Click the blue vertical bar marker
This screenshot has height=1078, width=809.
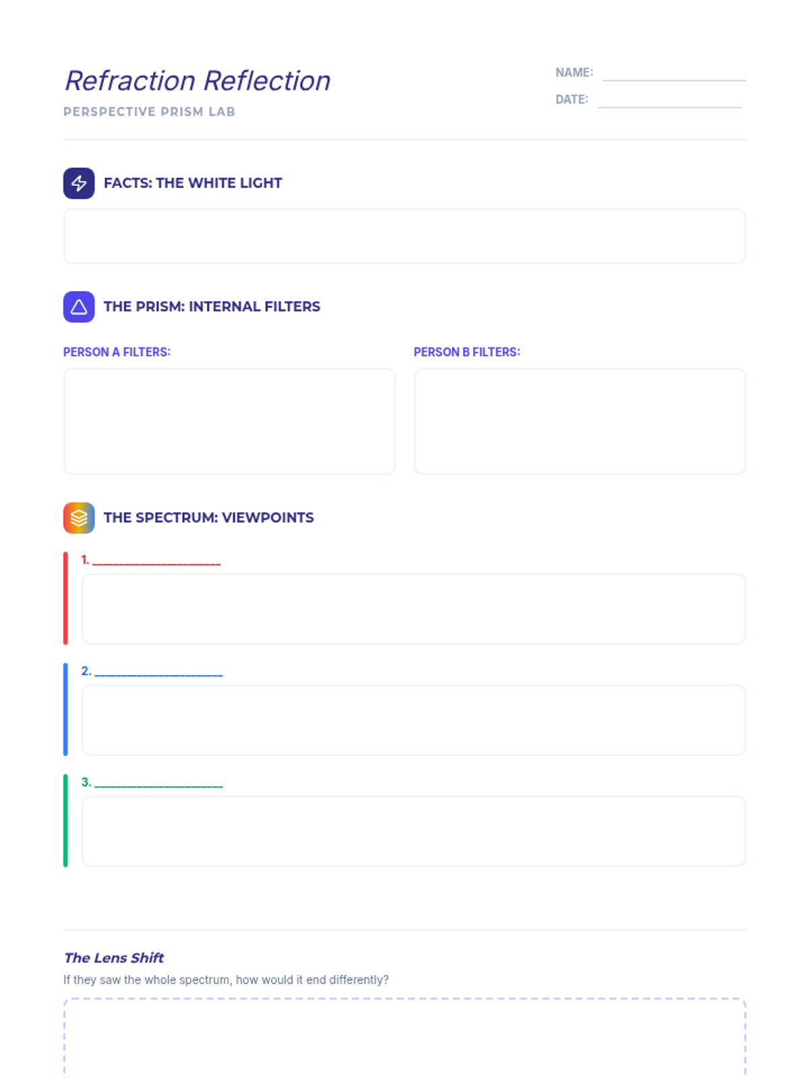pyautogui.click(x=65, y=709)
